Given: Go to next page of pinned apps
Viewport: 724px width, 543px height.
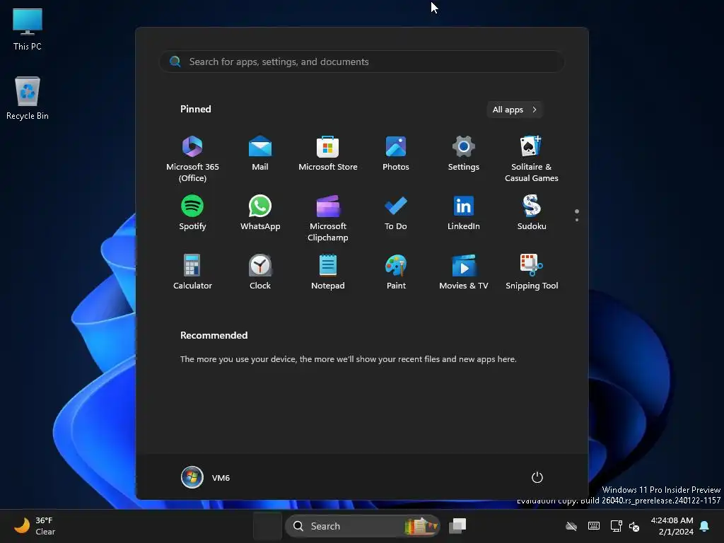Looking at the screenshot, I should [x=577, y=220].
